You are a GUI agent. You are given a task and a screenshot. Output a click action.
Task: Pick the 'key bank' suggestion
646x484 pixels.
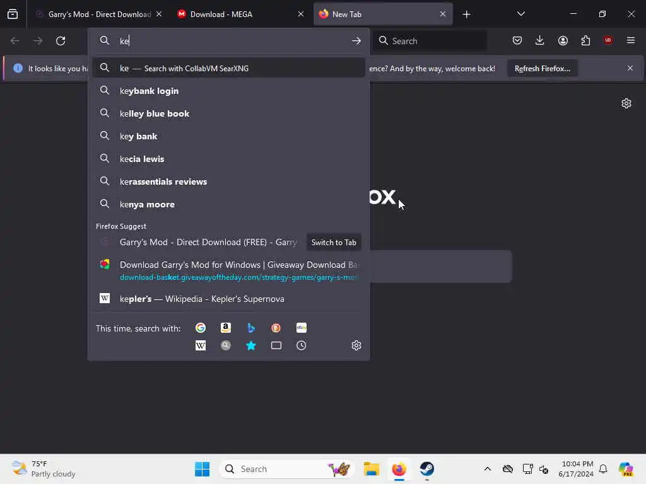[228, 136]
